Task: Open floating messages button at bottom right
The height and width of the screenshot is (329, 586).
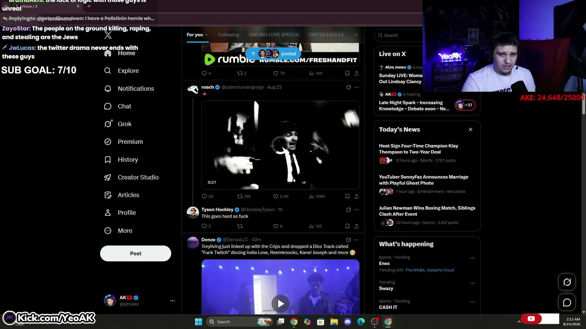Action: (x=567, y=302)
